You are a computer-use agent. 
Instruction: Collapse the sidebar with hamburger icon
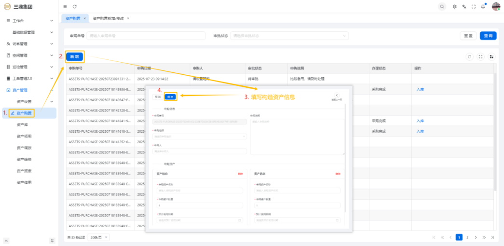point(65,6)
